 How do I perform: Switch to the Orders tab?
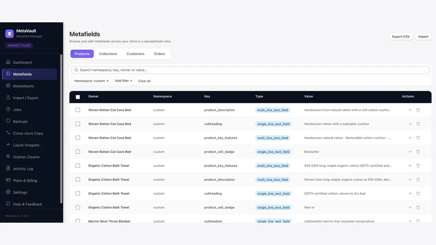(x=160, y=54)
